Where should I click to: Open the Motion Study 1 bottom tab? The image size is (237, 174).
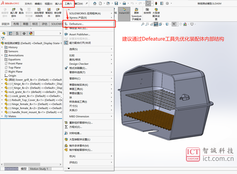[39, 169]
